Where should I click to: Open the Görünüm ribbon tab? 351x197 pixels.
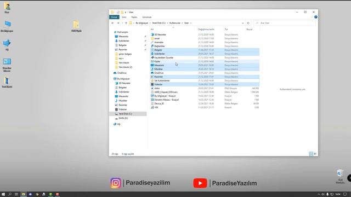pos(147,17)
